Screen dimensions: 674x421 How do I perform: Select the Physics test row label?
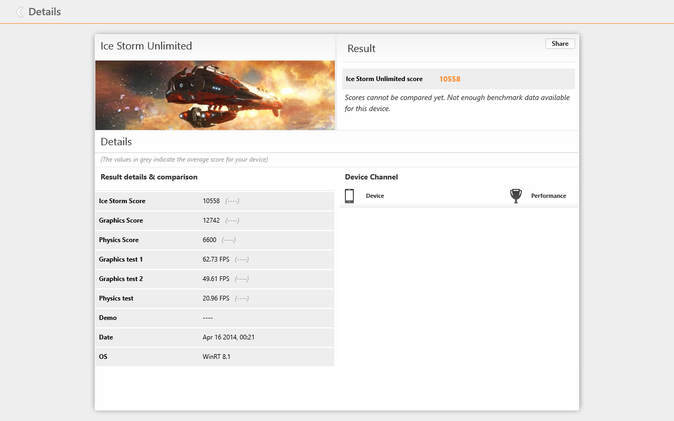(116, 298)
